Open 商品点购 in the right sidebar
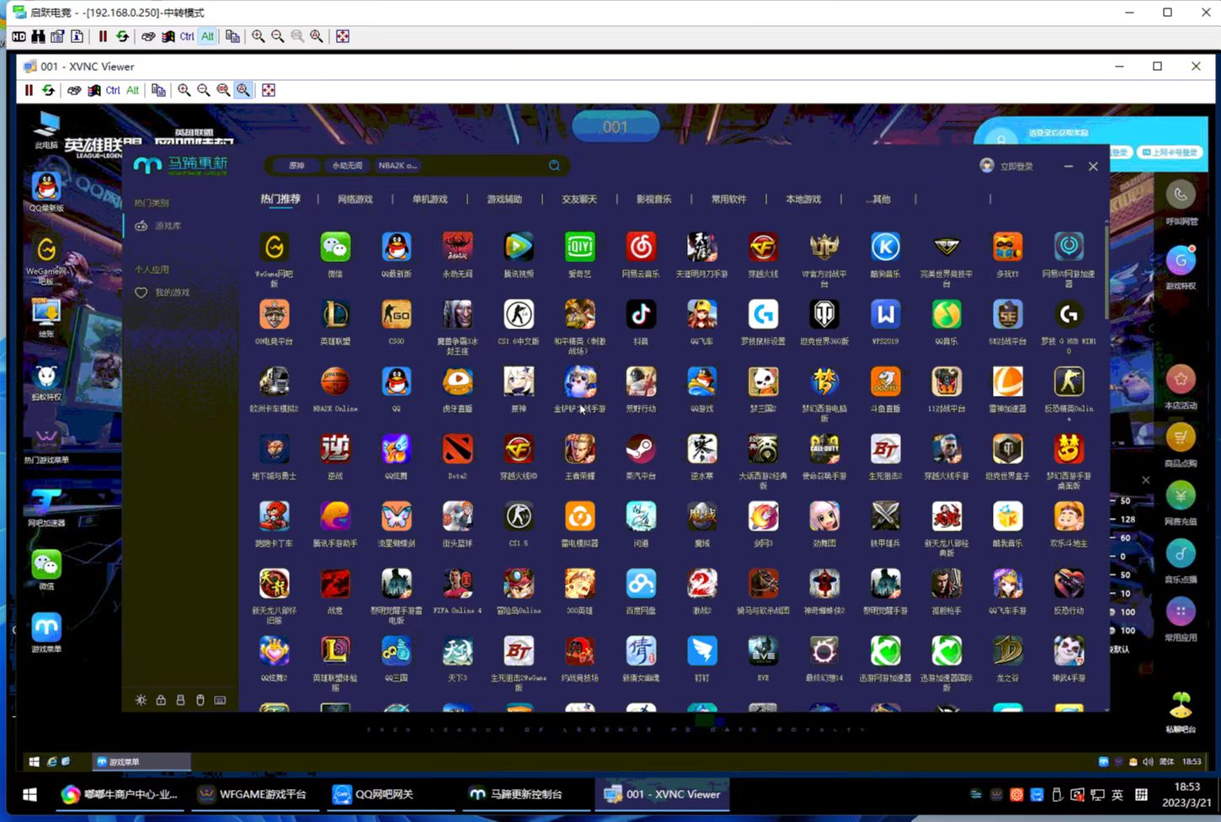 [1181, 445]
